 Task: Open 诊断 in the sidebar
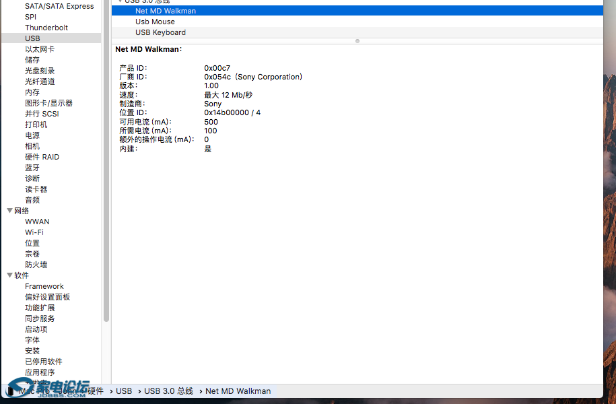pyautogui.click(x=32, y=178)
